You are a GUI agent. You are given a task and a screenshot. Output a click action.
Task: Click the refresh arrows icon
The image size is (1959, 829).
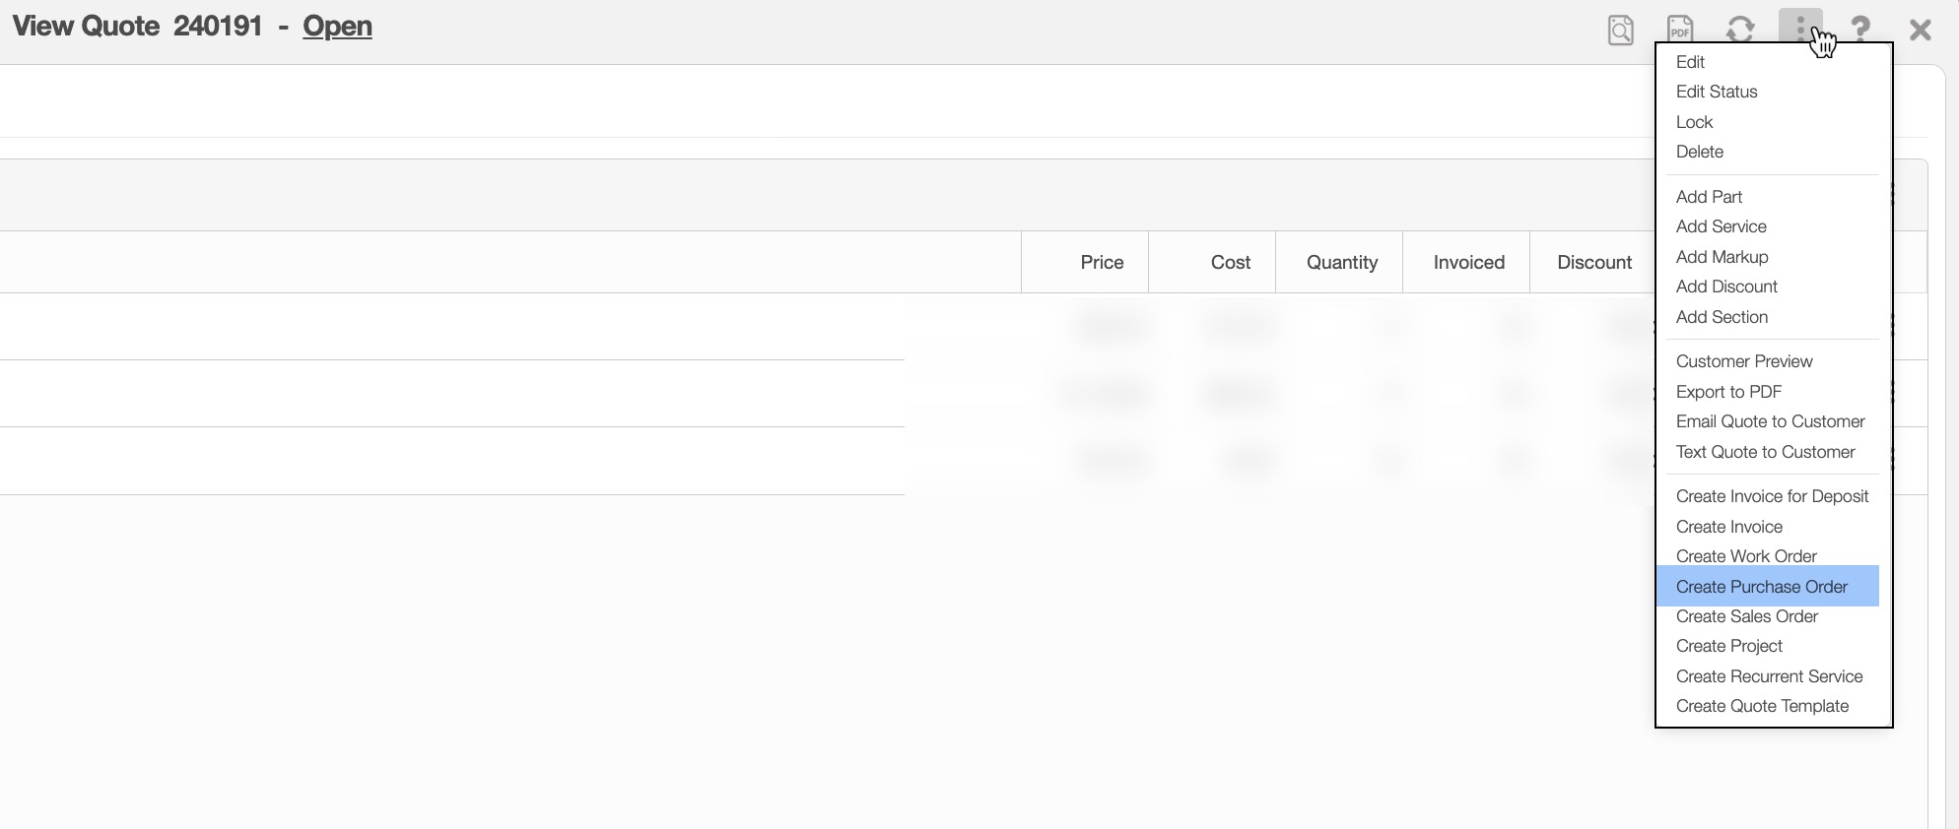click(x=1740, y=30)
